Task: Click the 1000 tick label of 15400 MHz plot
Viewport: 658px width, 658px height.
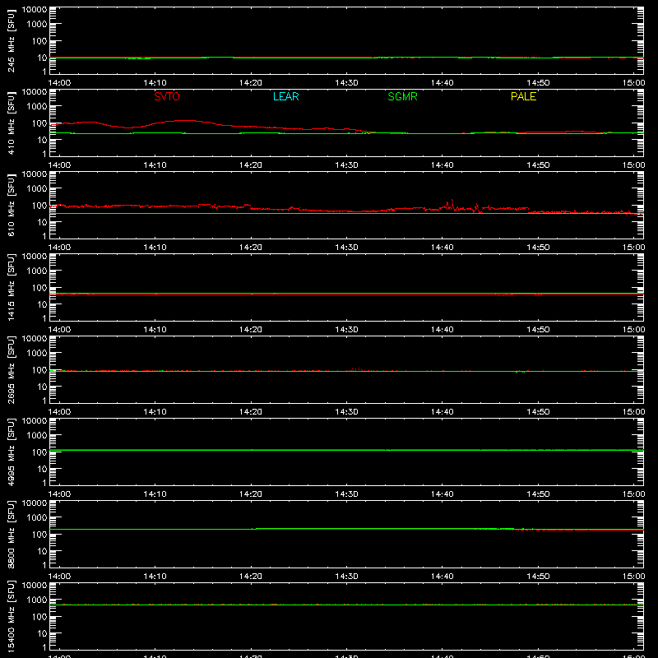Action: pos(37,600)
